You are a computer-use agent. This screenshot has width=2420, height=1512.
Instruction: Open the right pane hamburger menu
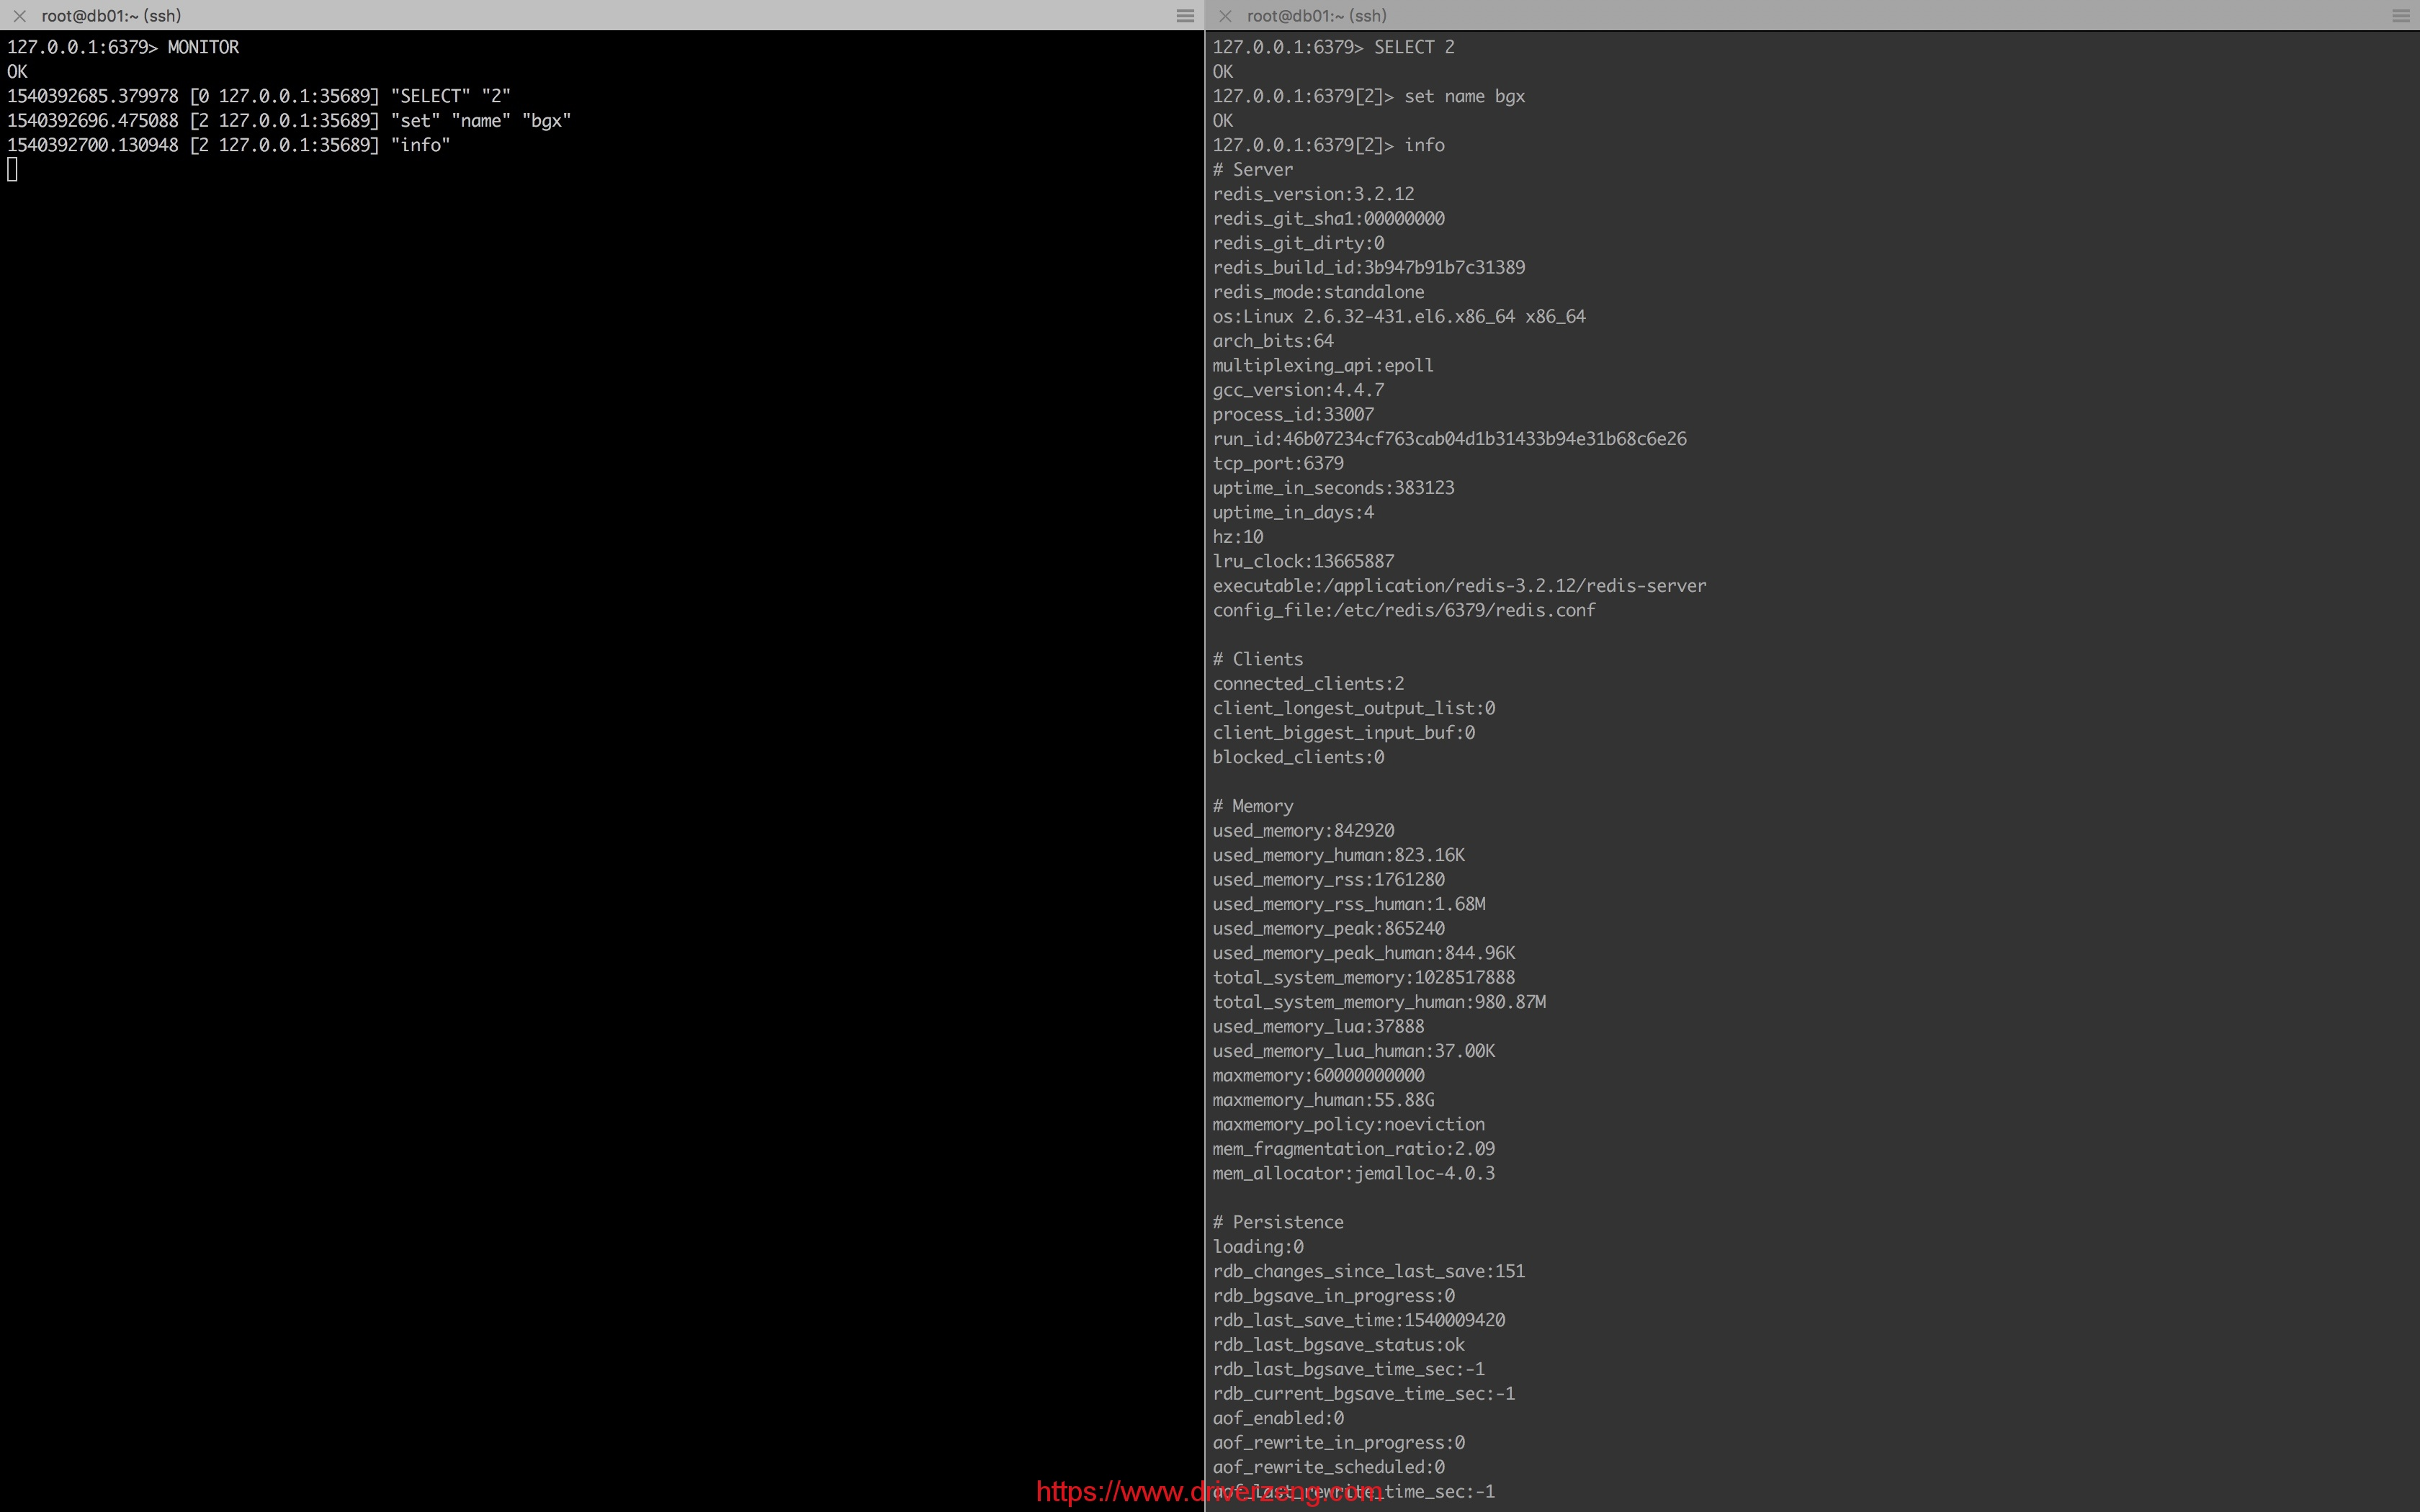[x=2401, y=16]
